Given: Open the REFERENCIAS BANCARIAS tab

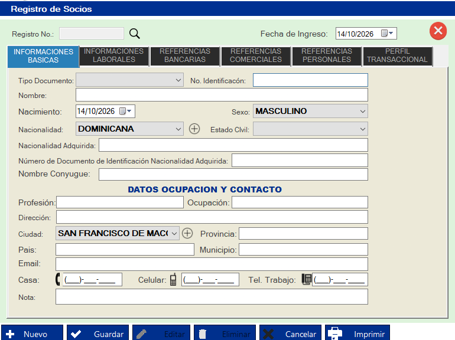Looking at the screenshot, I should coord(185,55).
